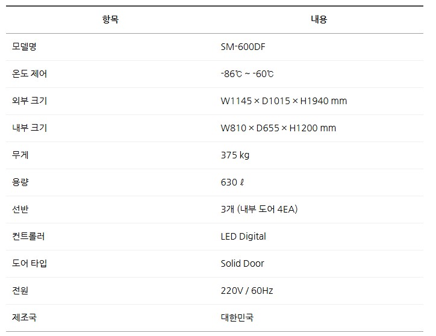The height and width of the screenshot is (336, 436).
Task: Click the 375 kg weight value
Action: (x=235, y=155)
